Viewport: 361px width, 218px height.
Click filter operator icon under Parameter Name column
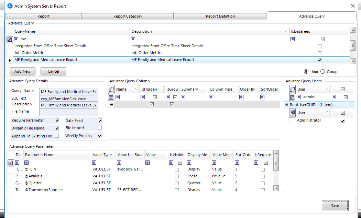pos(27,163)
